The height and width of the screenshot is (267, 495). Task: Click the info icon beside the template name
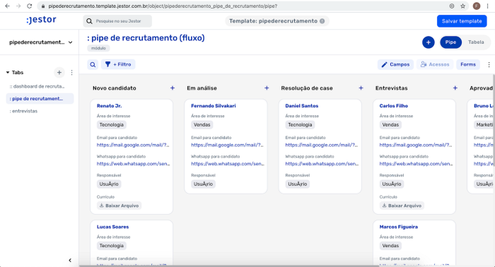pyautogui.click(x=322, y=21)
